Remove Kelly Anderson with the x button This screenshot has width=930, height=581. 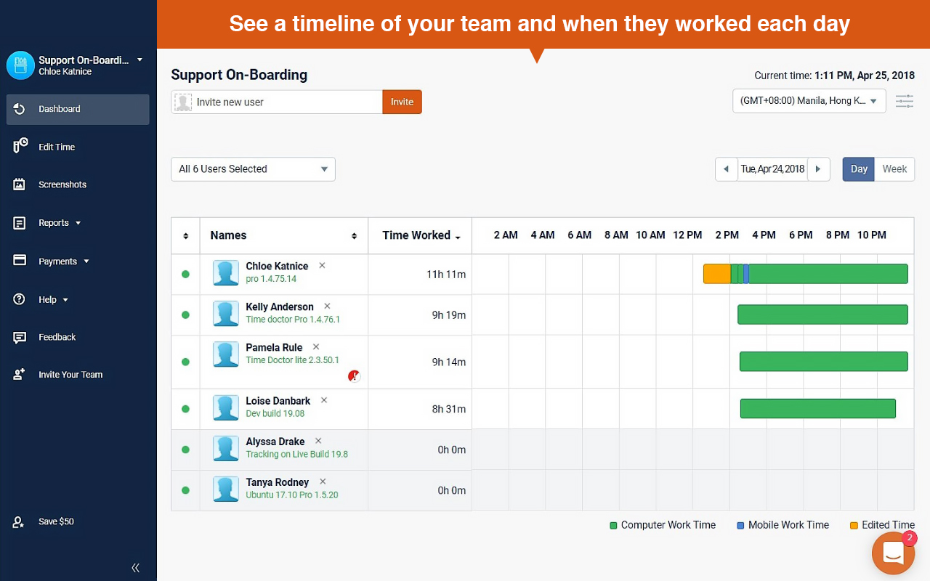click(x=326, y=306)
